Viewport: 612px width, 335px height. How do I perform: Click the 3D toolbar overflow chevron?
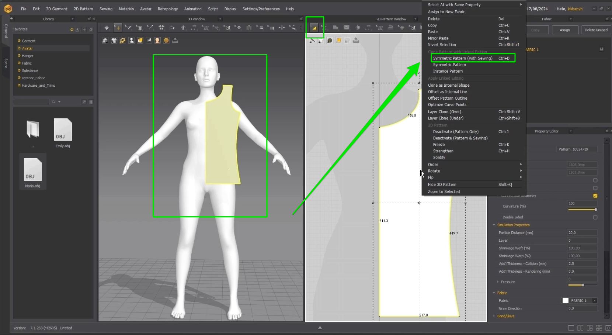pos(301,28)
